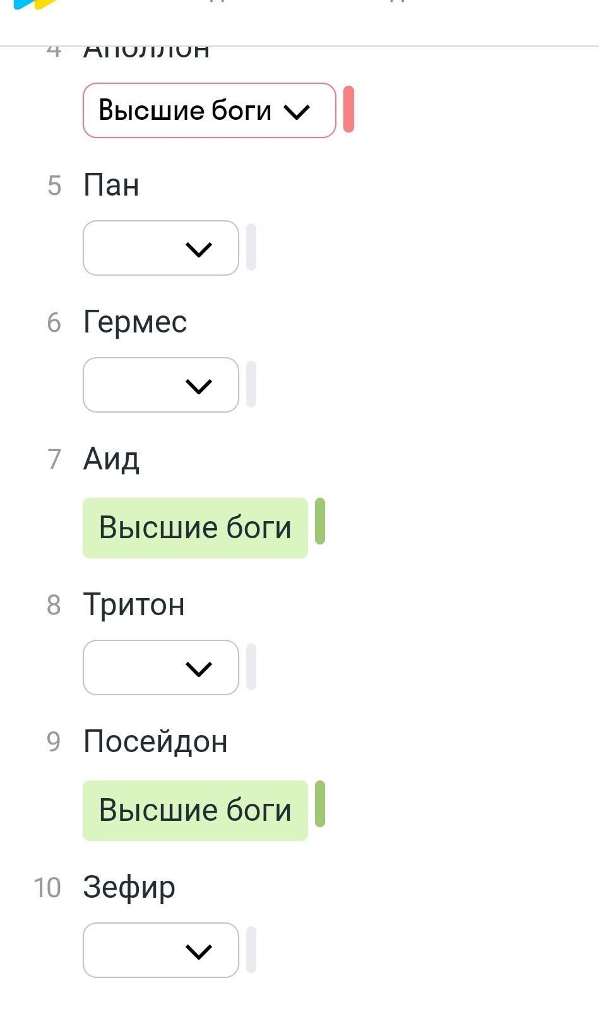Image resolution: width=599 pixels, height=1024 pixels.
Task: Select the green 'Высшие боги' answer under Аид
Action: tap(194, 528)
